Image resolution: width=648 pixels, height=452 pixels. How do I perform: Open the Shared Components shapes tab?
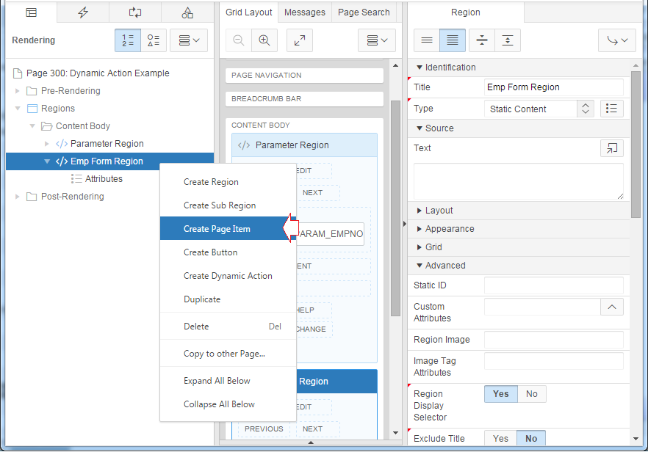[187, 12]
